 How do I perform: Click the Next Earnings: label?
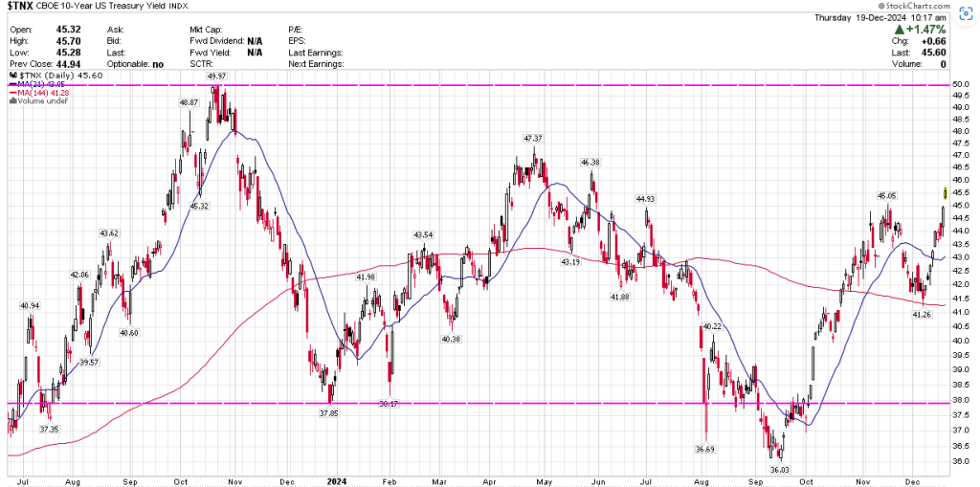click(x=316, y=64)
